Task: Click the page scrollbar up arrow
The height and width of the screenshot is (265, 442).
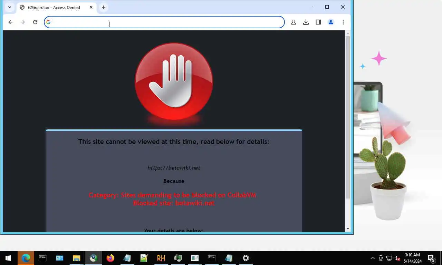Action: point(348,33)
